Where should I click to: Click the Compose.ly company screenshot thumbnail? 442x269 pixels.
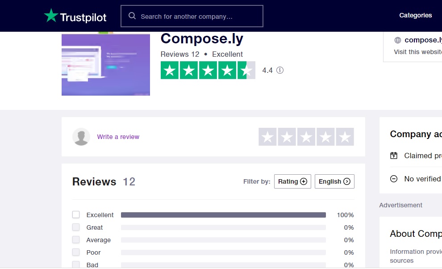click(x=106, y=65)
